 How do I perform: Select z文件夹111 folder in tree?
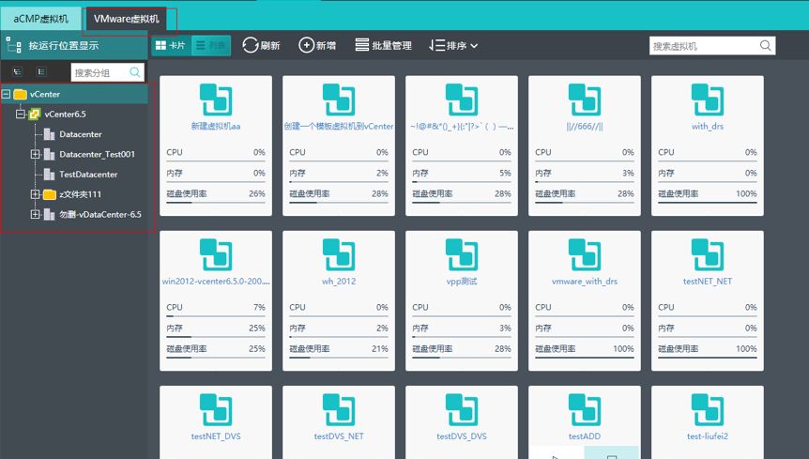pos(80,194)
